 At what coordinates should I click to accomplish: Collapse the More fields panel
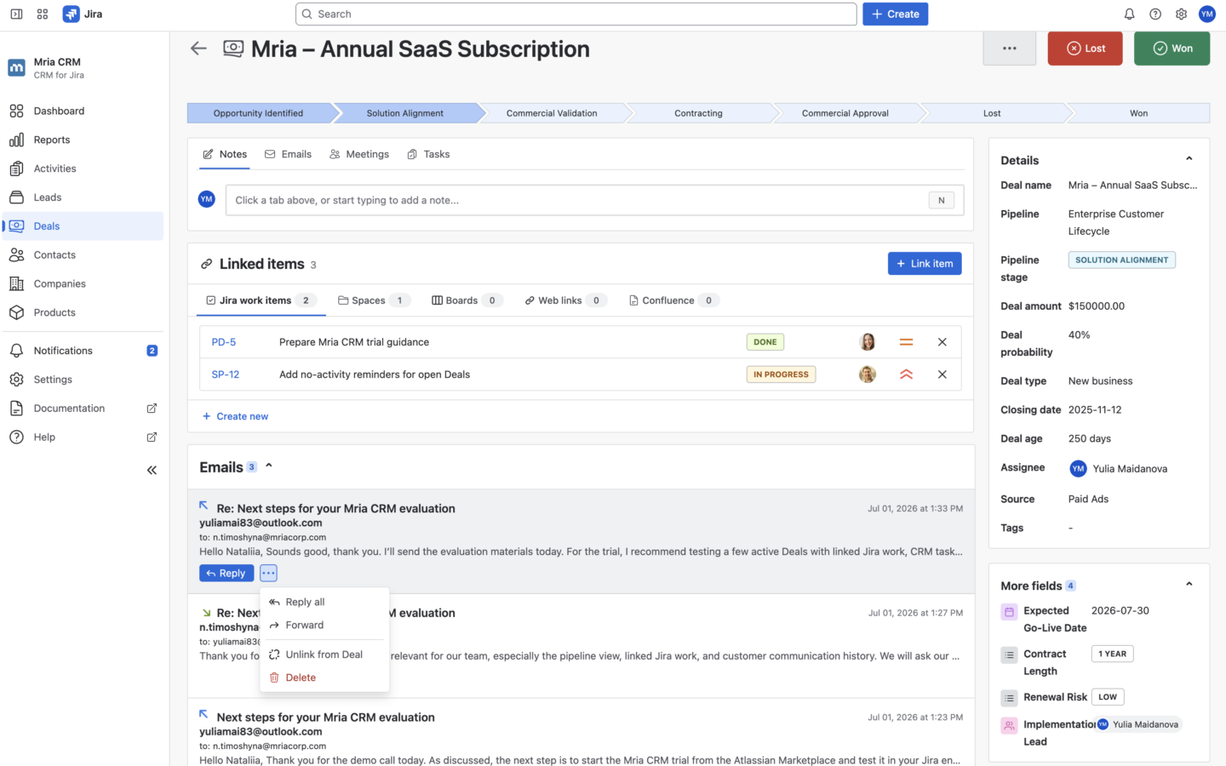(x=1189, y=585)
